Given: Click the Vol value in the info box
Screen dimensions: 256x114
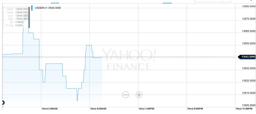Looking at the screenshot, I should [x=19, y=22].
